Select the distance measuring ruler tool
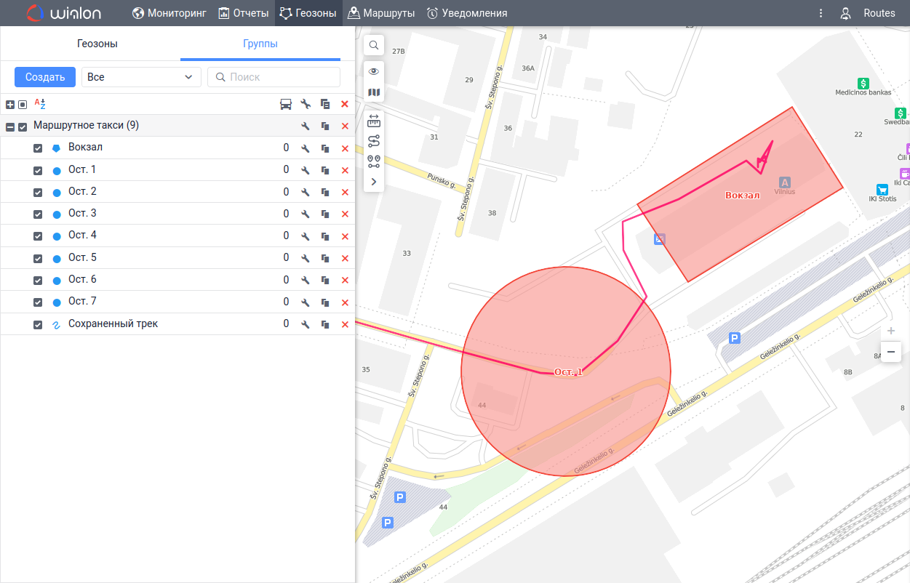This screenshot has height=583, width=910. tap(374, 120)
